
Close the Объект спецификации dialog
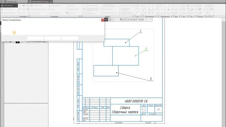click(x=103, y=20)
